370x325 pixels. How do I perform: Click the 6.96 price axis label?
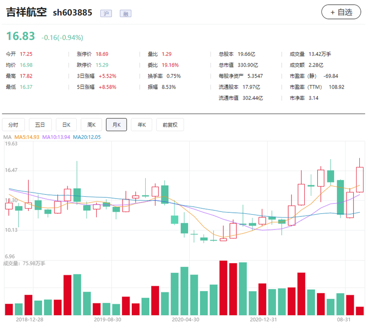[x=10, y=256]
